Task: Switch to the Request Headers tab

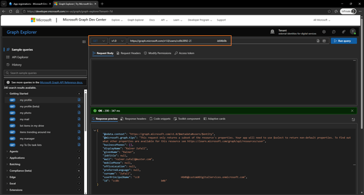Action: pos(129,53)
